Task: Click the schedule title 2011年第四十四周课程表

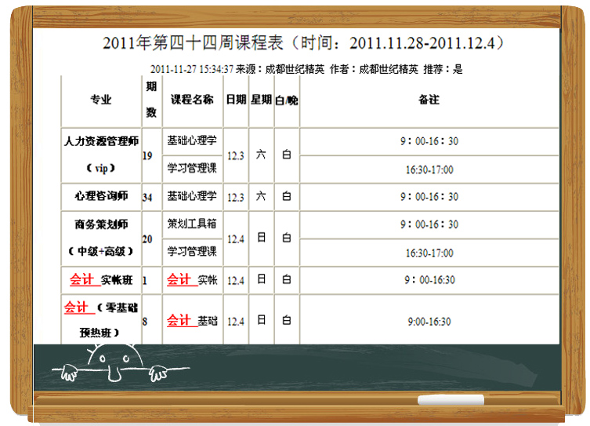Action: point(303,43)
